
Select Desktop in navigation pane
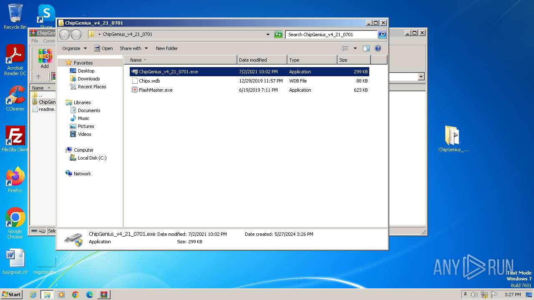[x=82, y=71]
